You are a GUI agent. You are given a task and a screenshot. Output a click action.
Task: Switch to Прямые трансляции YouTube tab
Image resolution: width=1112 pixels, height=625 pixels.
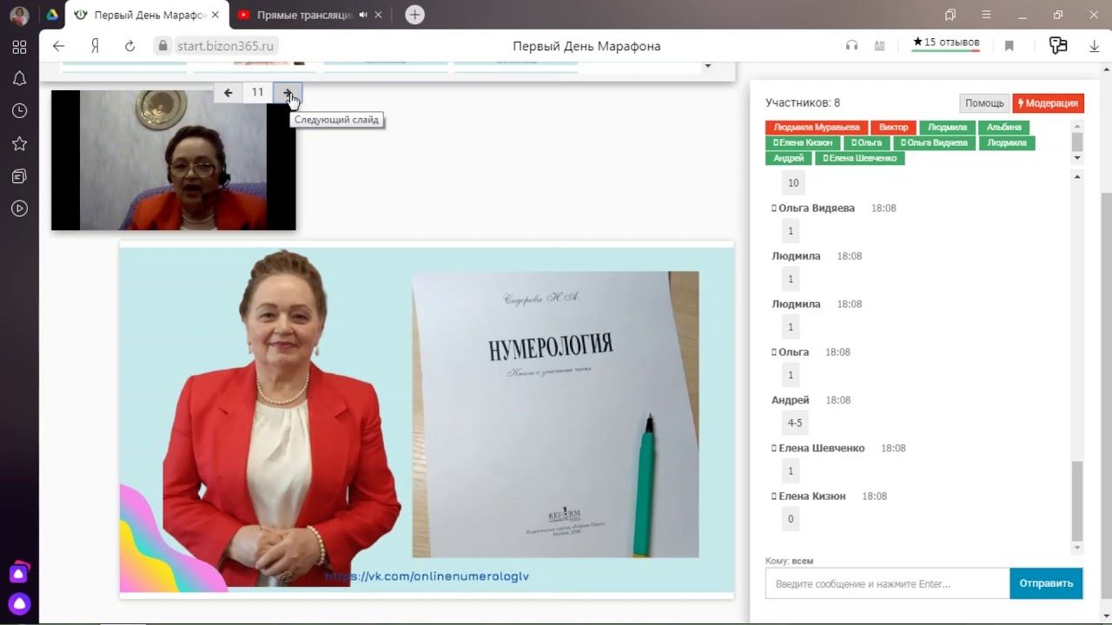[x=304, y=15]
